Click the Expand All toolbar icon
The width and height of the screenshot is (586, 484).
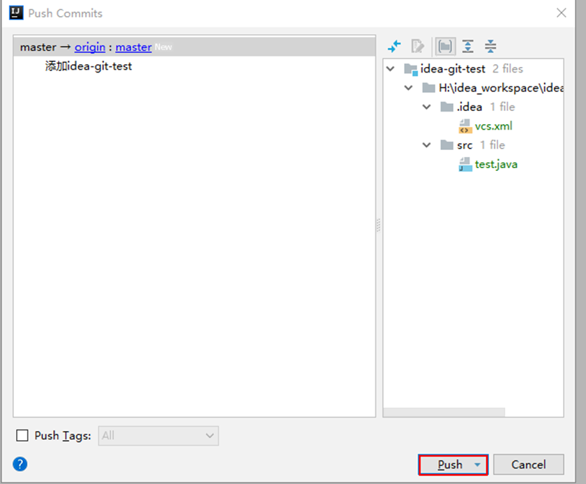(x=468, y=46)
